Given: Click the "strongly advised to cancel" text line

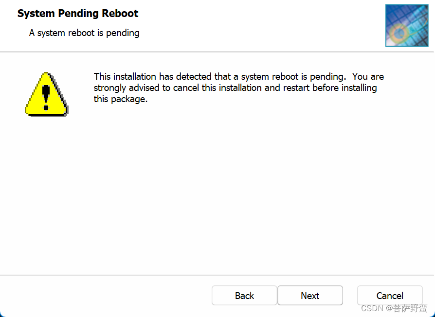Looking at the screenshot, I should [235, 88].
